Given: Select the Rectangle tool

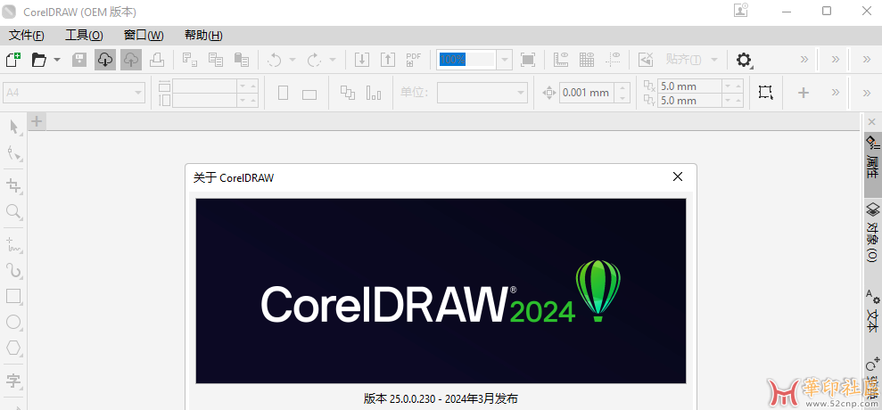Looking at the screenshot, I should [14, 297].
